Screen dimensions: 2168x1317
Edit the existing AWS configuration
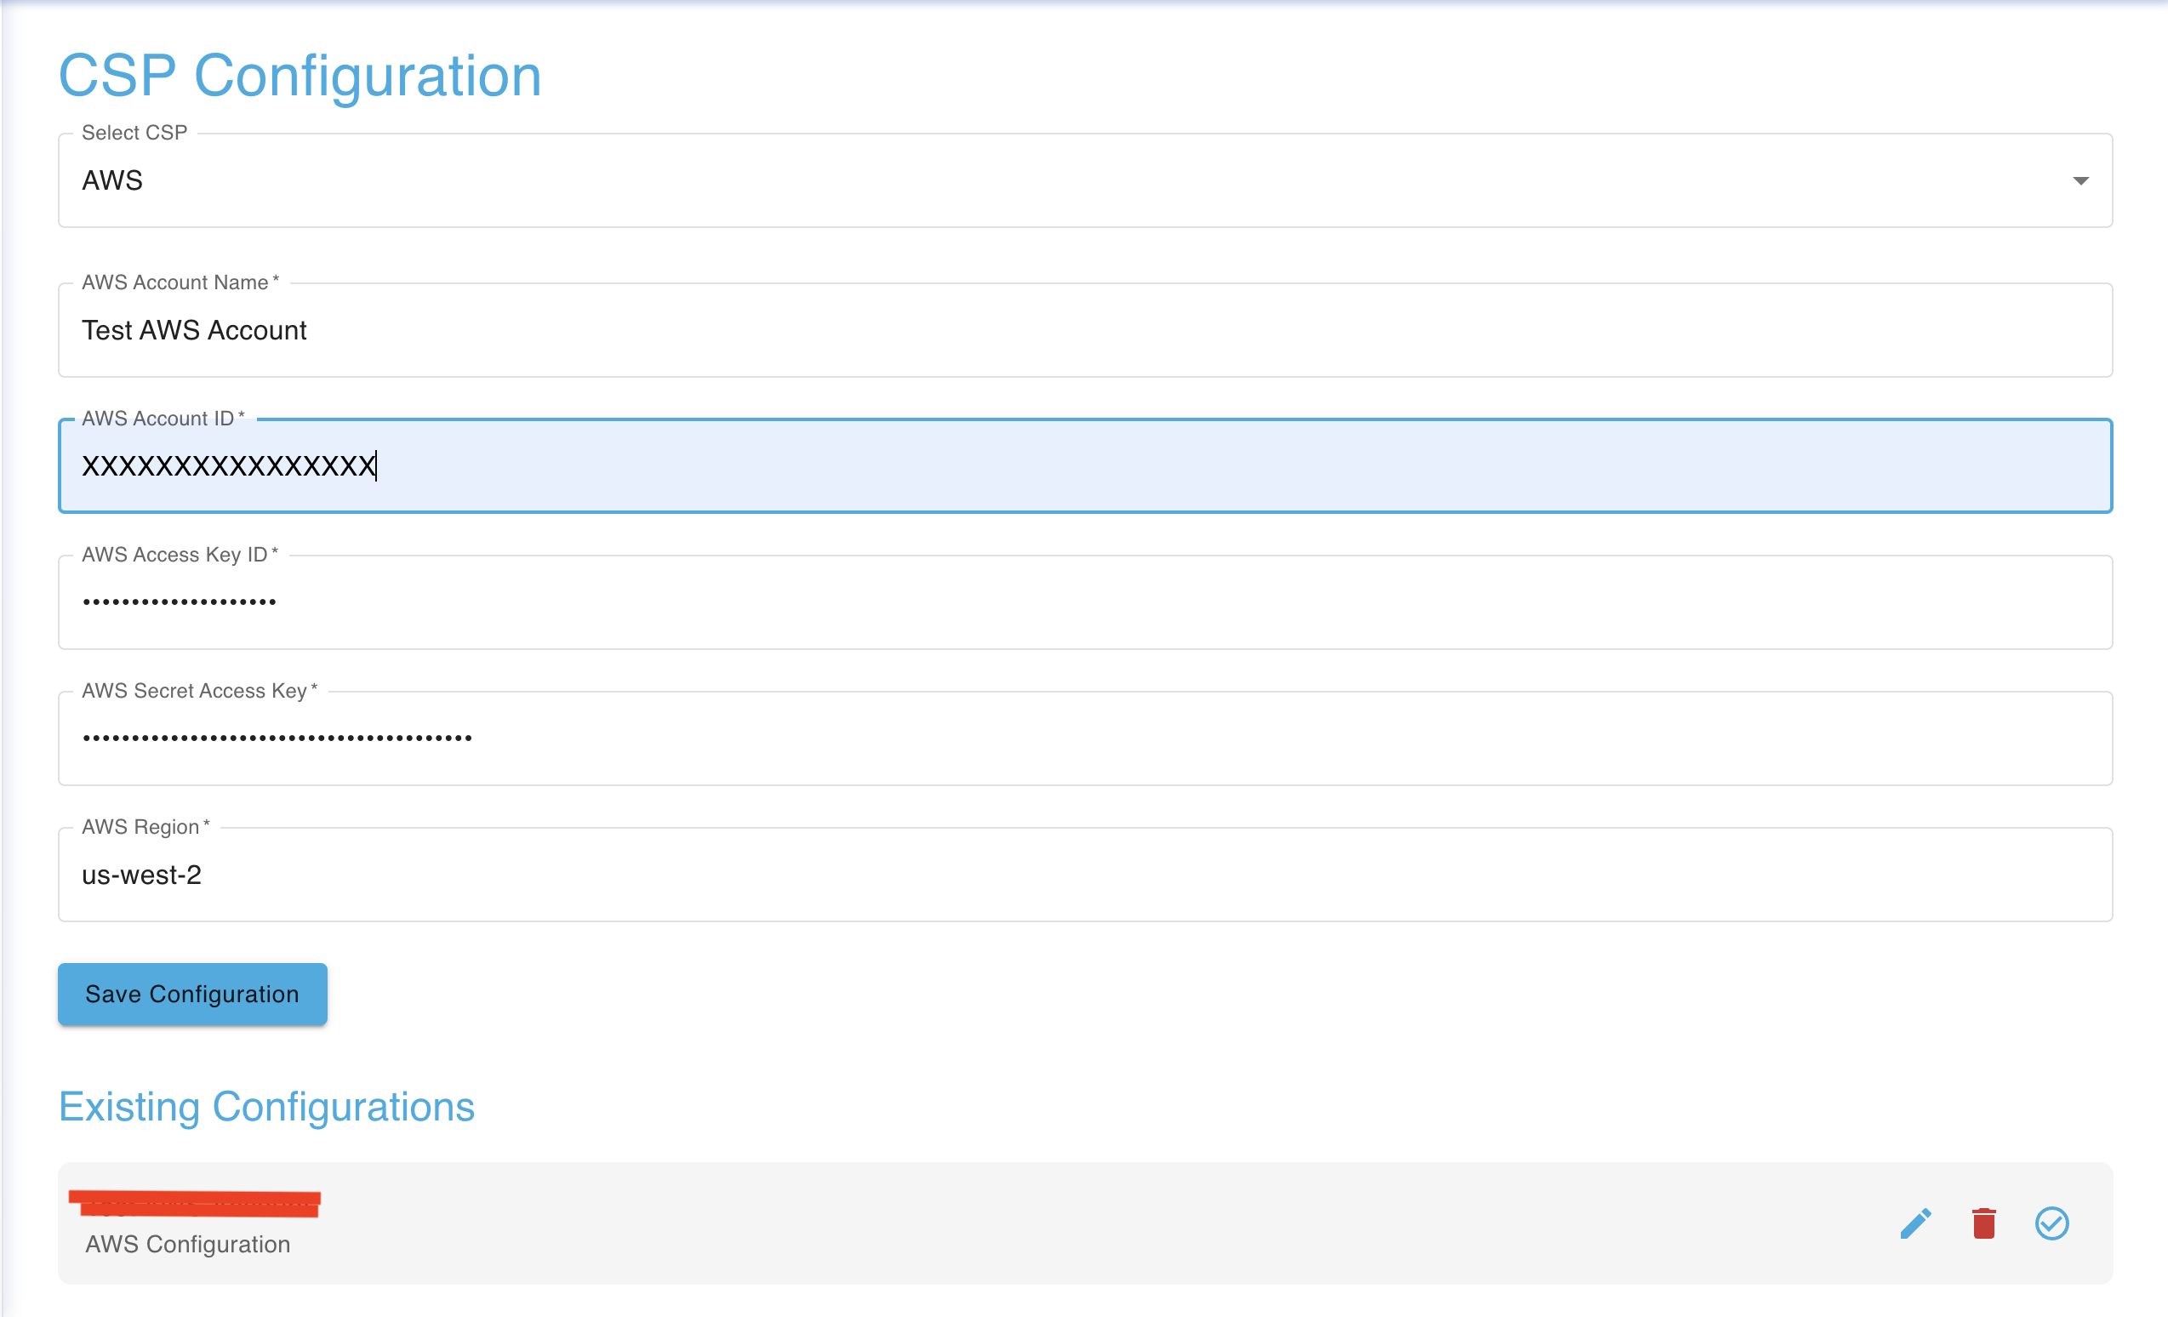coord(1916,1222)
